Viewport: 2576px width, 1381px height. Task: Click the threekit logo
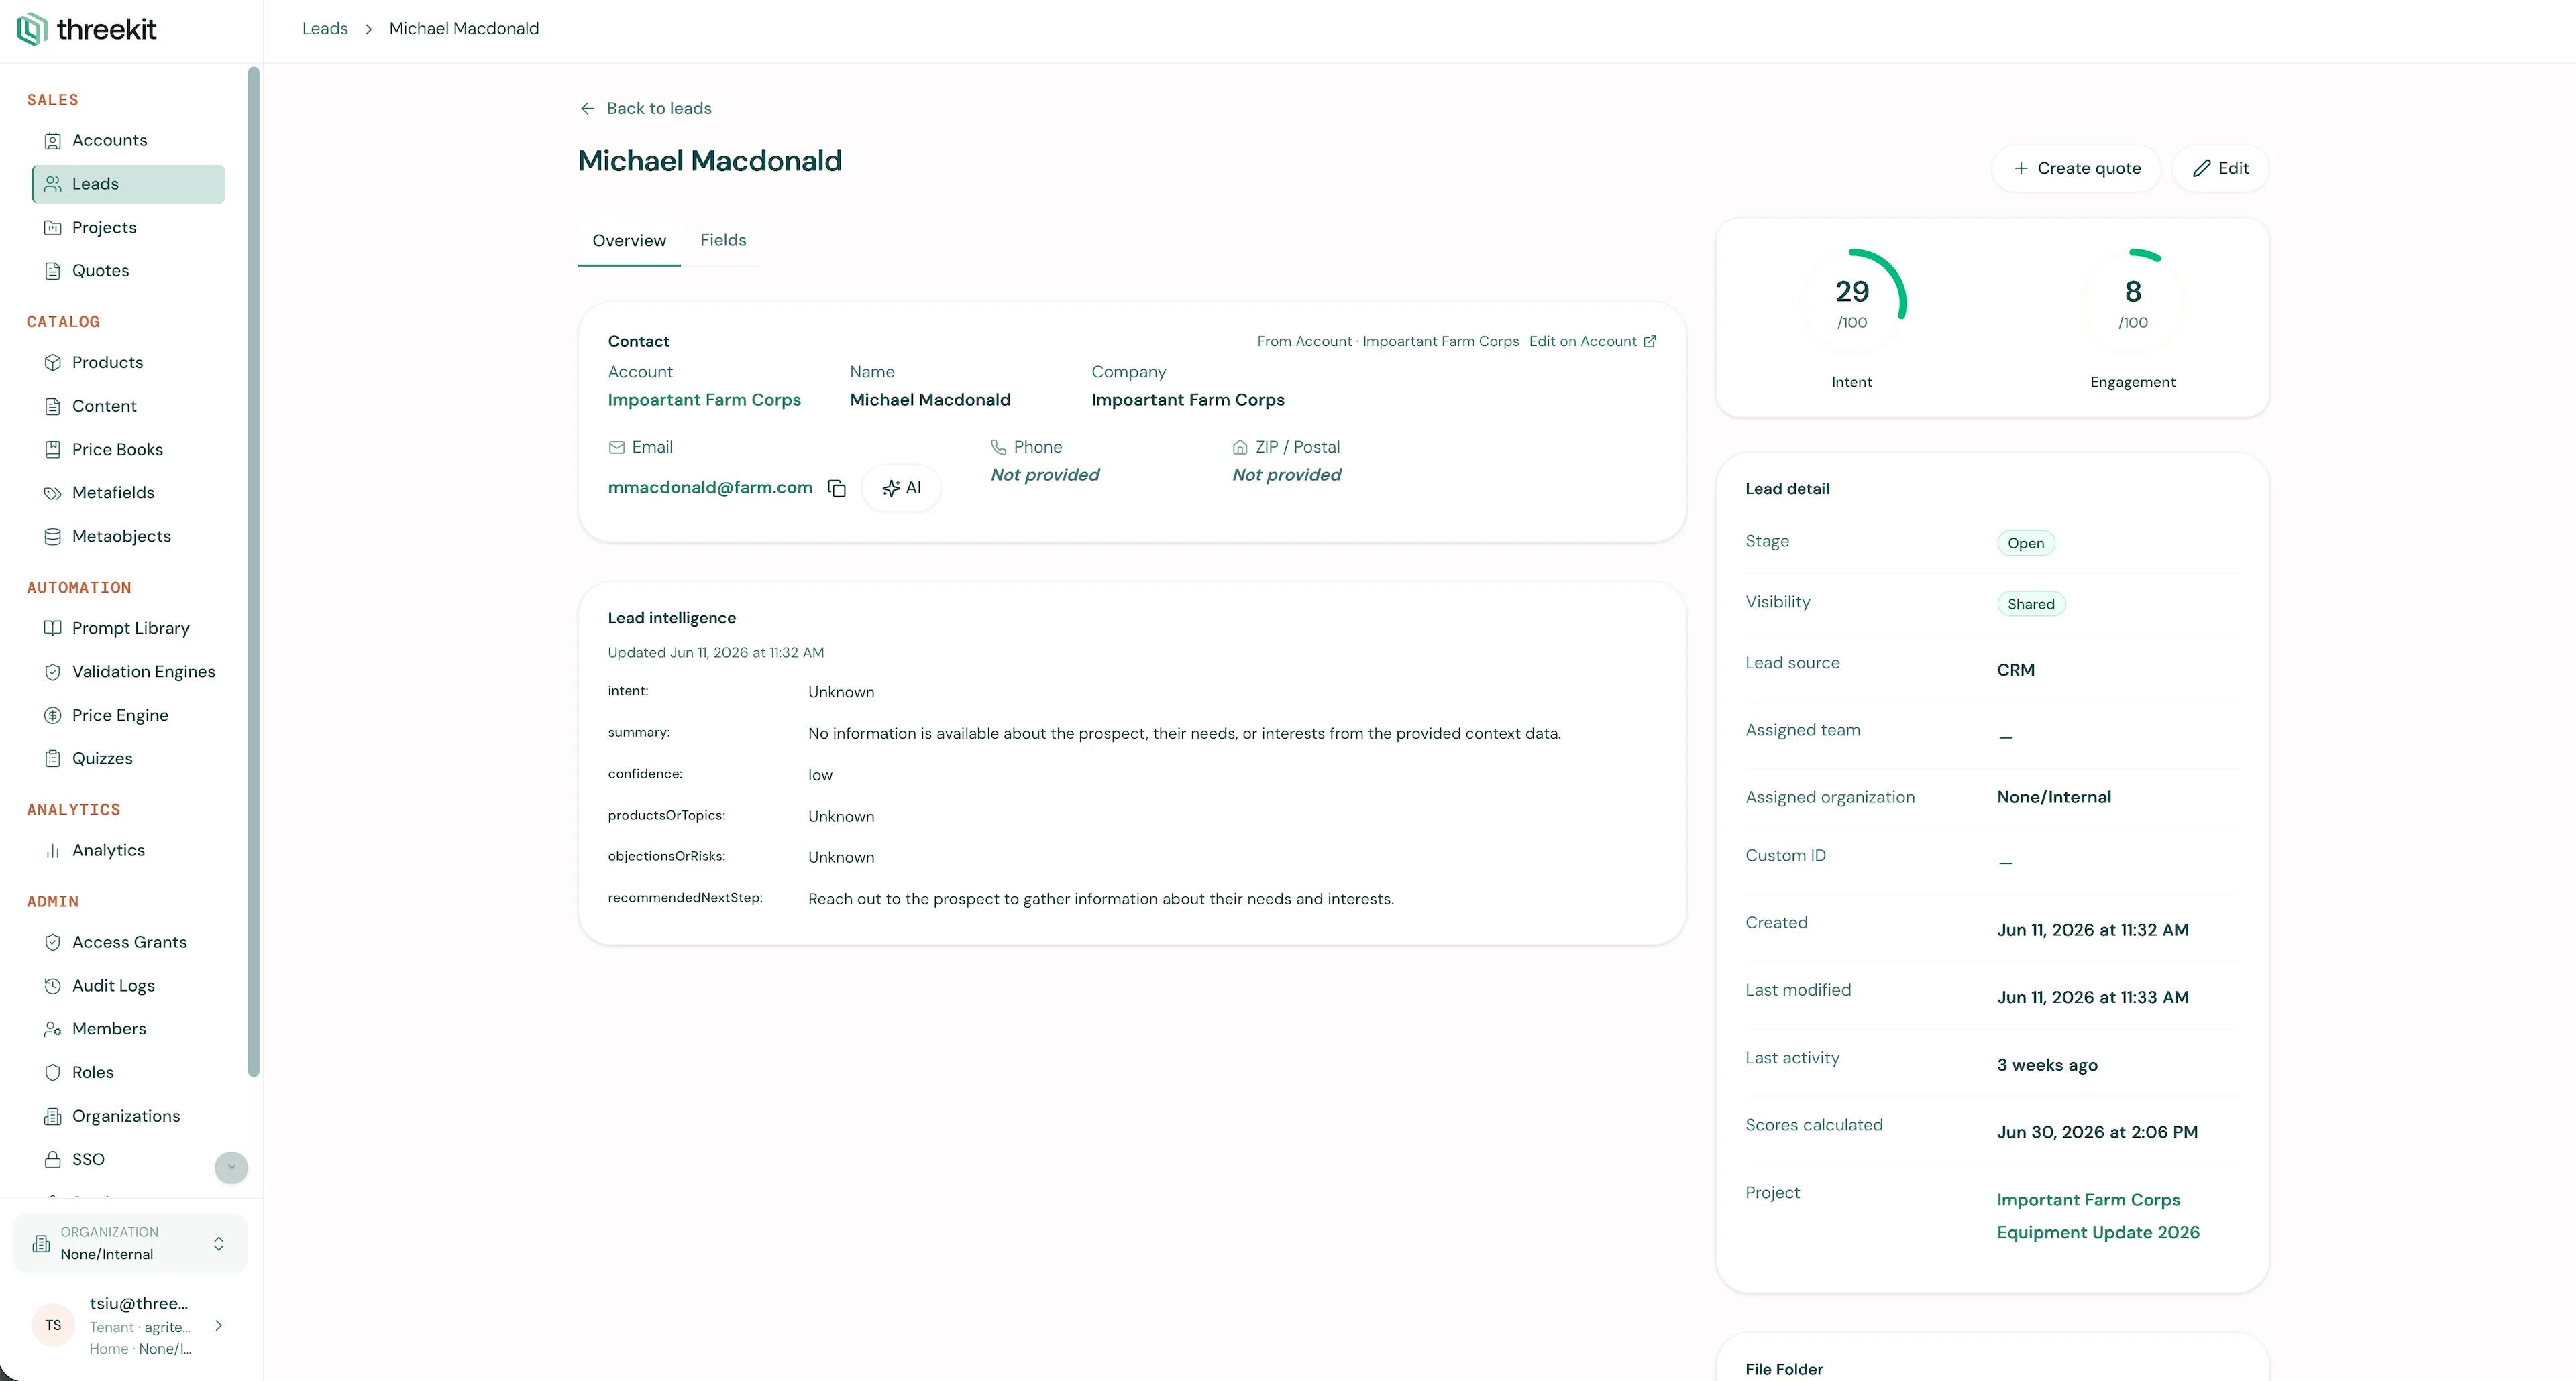[87, 29]
